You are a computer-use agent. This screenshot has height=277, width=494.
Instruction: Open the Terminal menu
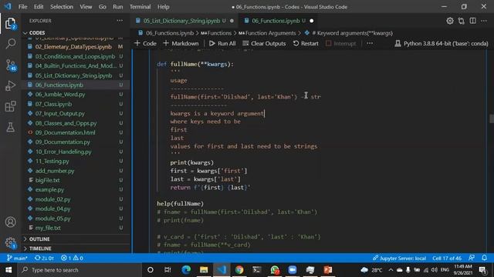pos(140,7)
